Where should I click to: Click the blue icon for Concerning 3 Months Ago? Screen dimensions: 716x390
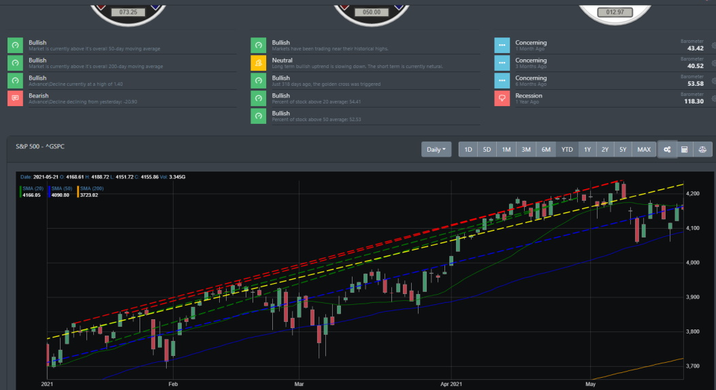(x=502, y=63)
